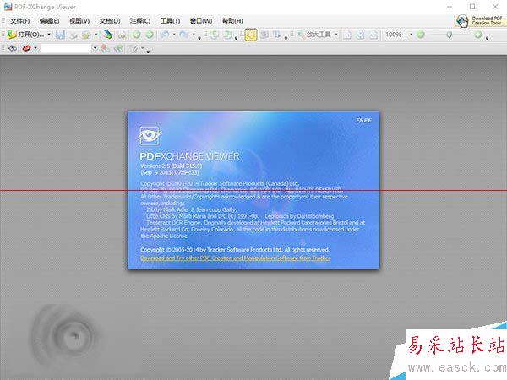Click the green zoom out button
The height and width of the screenshot is (380, 507).
pos(420,35)
